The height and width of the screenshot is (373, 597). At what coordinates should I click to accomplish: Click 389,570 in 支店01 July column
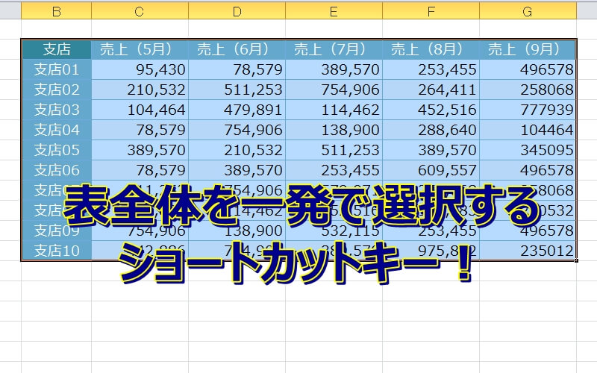point(334,69)
